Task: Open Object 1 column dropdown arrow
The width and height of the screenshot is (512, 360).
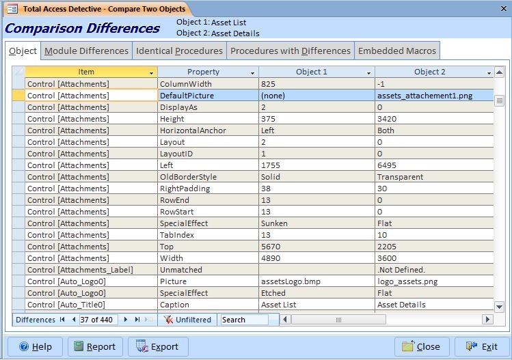Action: coord(368,72)
